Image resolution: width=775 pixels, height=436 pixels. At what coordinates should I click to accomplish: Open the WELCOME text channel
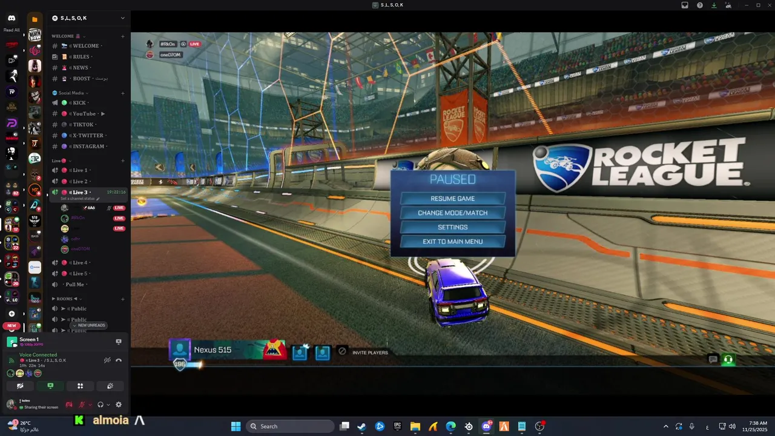coord(88,46)
